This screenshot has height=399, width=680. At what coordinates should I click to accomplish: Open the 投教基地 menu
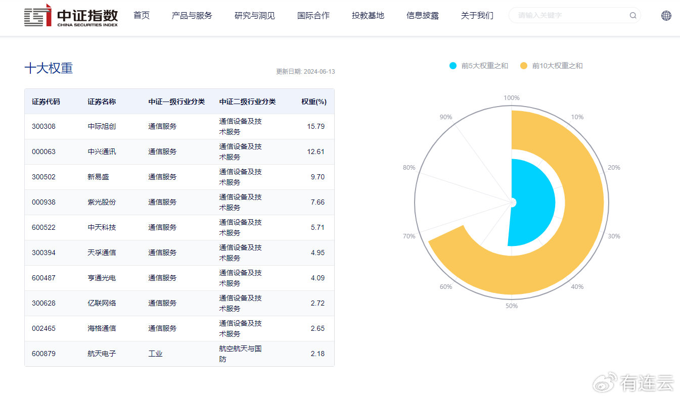[x=368, y=15]
